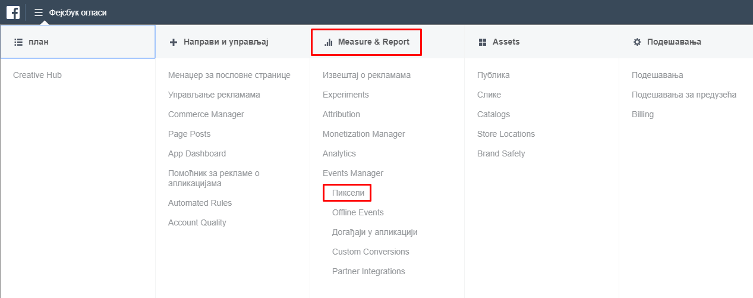Open Attribution
The width and height of the screenshot is (753, 298).
342,114
